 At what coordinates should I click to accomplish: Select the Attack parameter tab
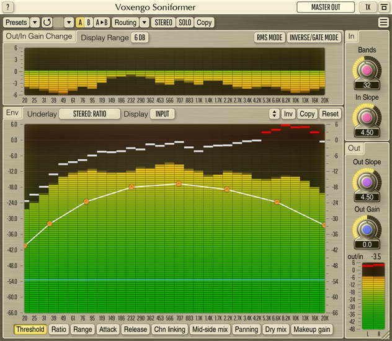108,329
